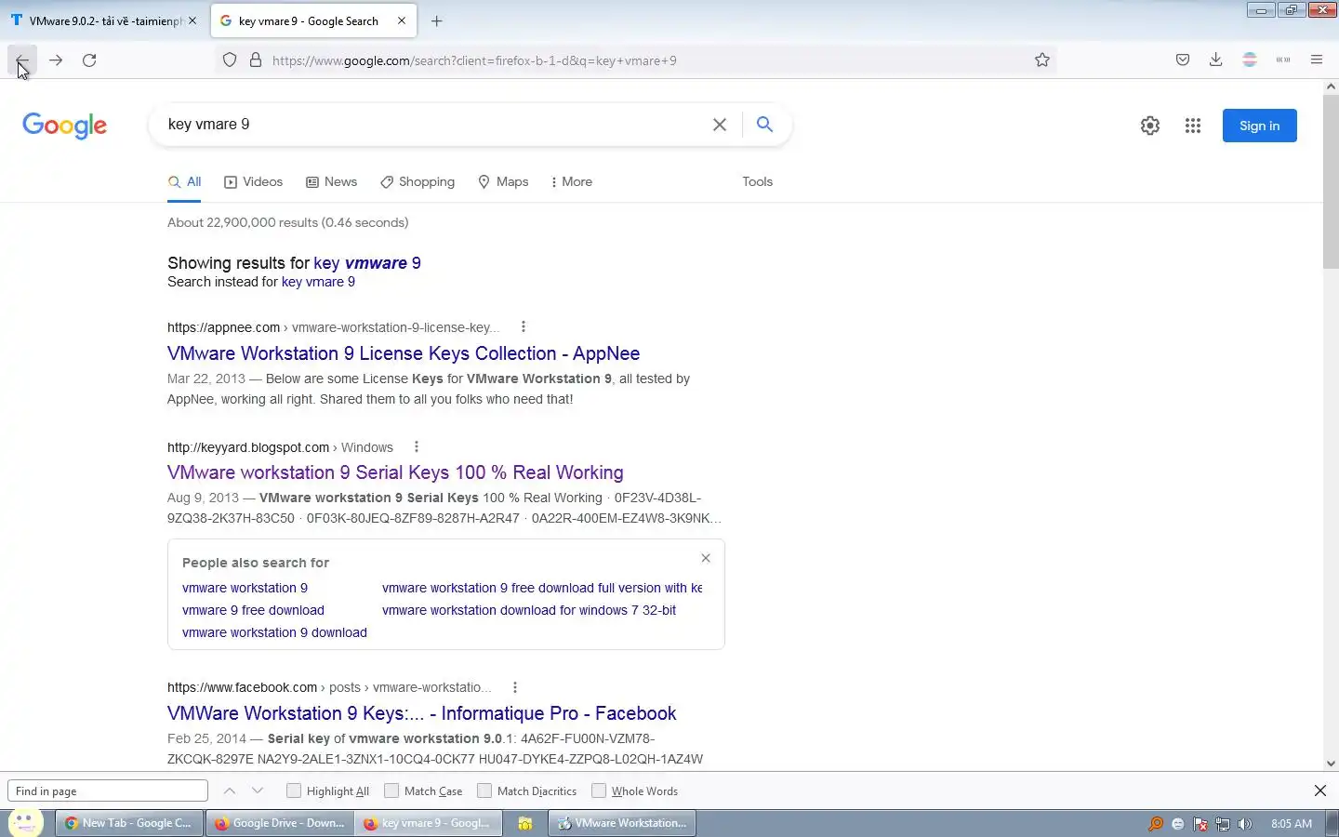Open the Firefox downloads panel

tap(1215, 60)
